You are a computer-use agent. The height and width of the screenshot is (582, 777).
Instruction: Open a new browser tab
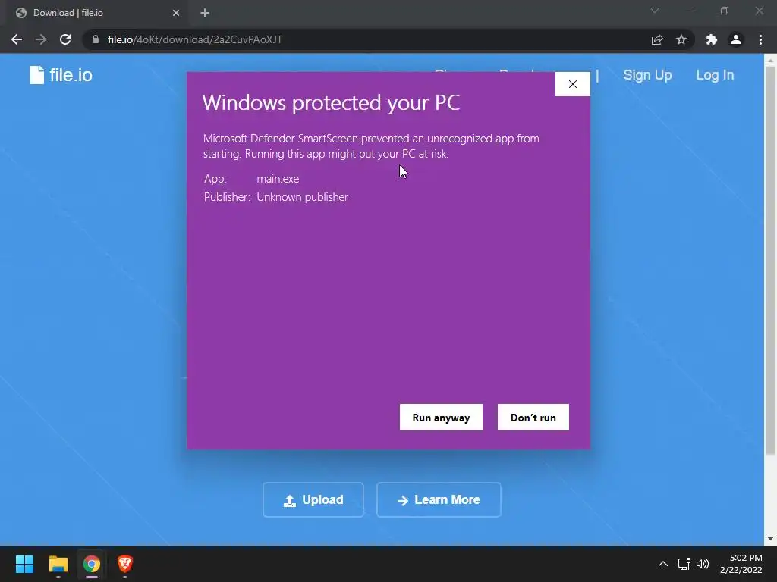tap(205, 13)
